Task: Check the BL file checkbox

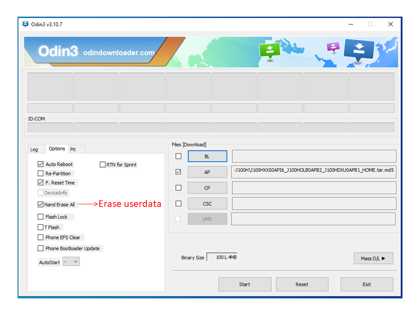Action: (178, 156)
